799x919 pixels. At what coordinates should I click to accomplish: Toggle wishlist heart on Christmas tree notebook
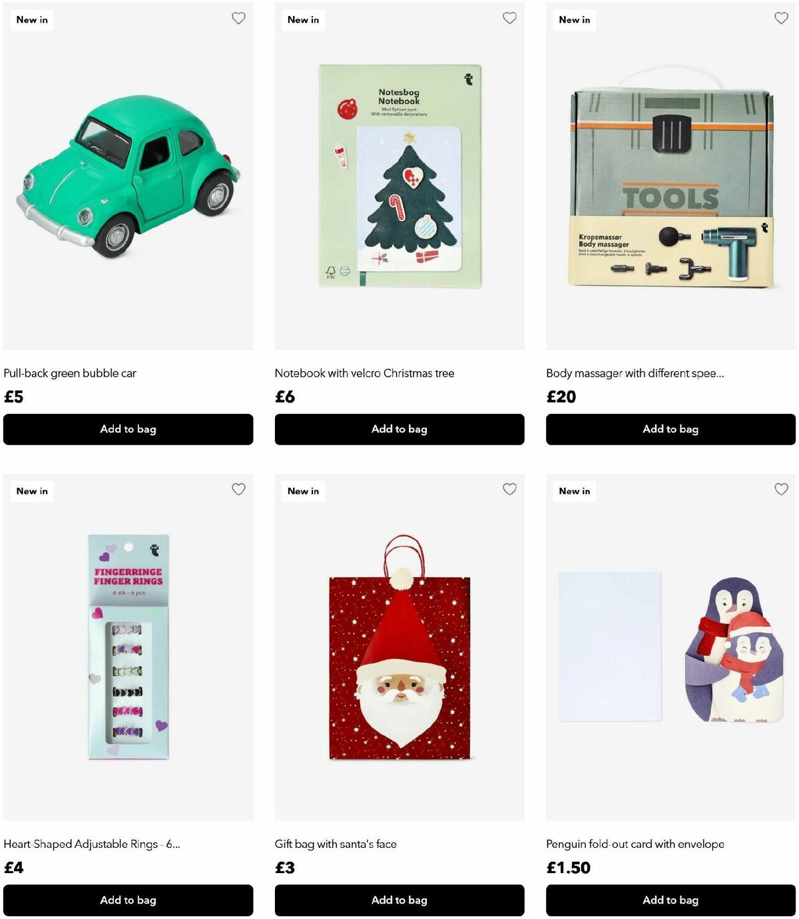pos(509,19)
